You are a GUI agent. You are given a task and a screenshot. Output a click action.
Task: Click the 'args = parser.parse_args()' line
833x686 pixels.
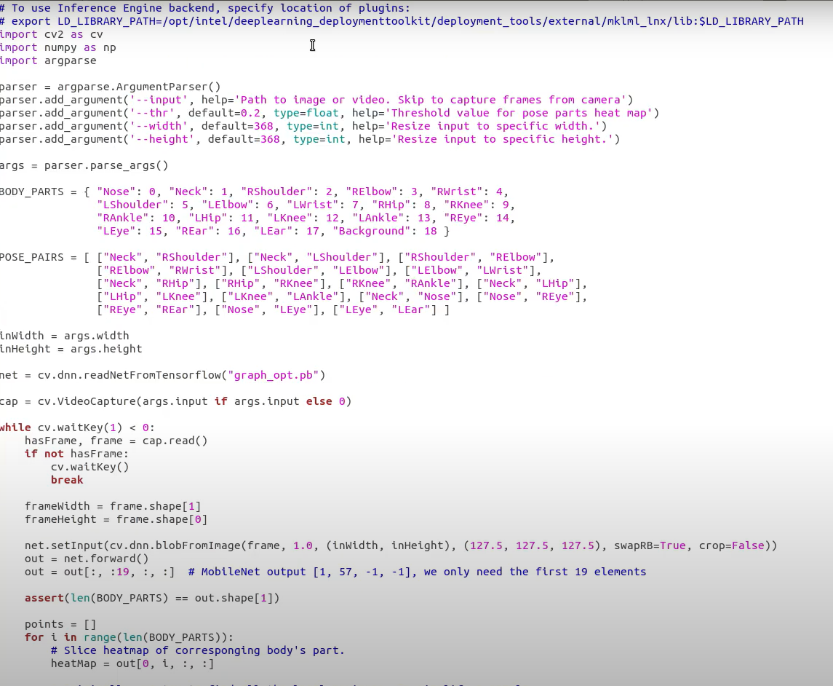[x=84, y=165]
